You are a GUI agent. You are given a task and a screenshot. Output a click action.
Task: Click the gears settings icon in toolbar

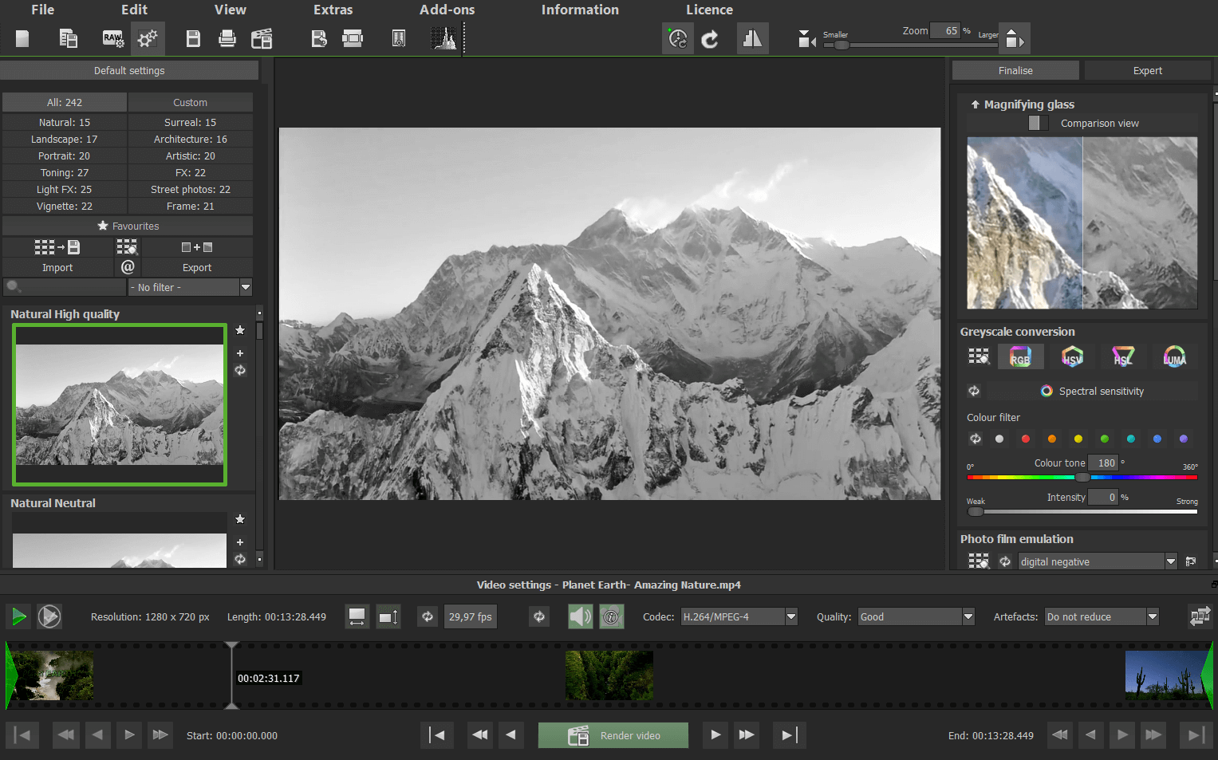coord(148,38)
